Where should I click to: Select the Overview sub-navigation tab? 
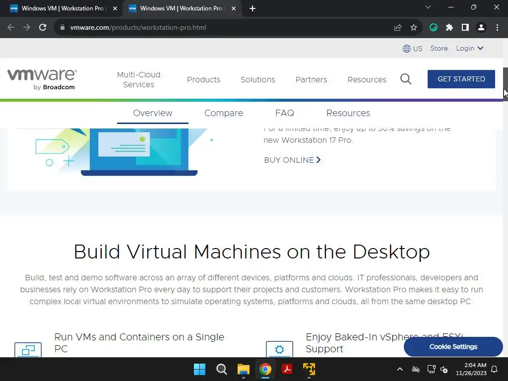[153, 113]
